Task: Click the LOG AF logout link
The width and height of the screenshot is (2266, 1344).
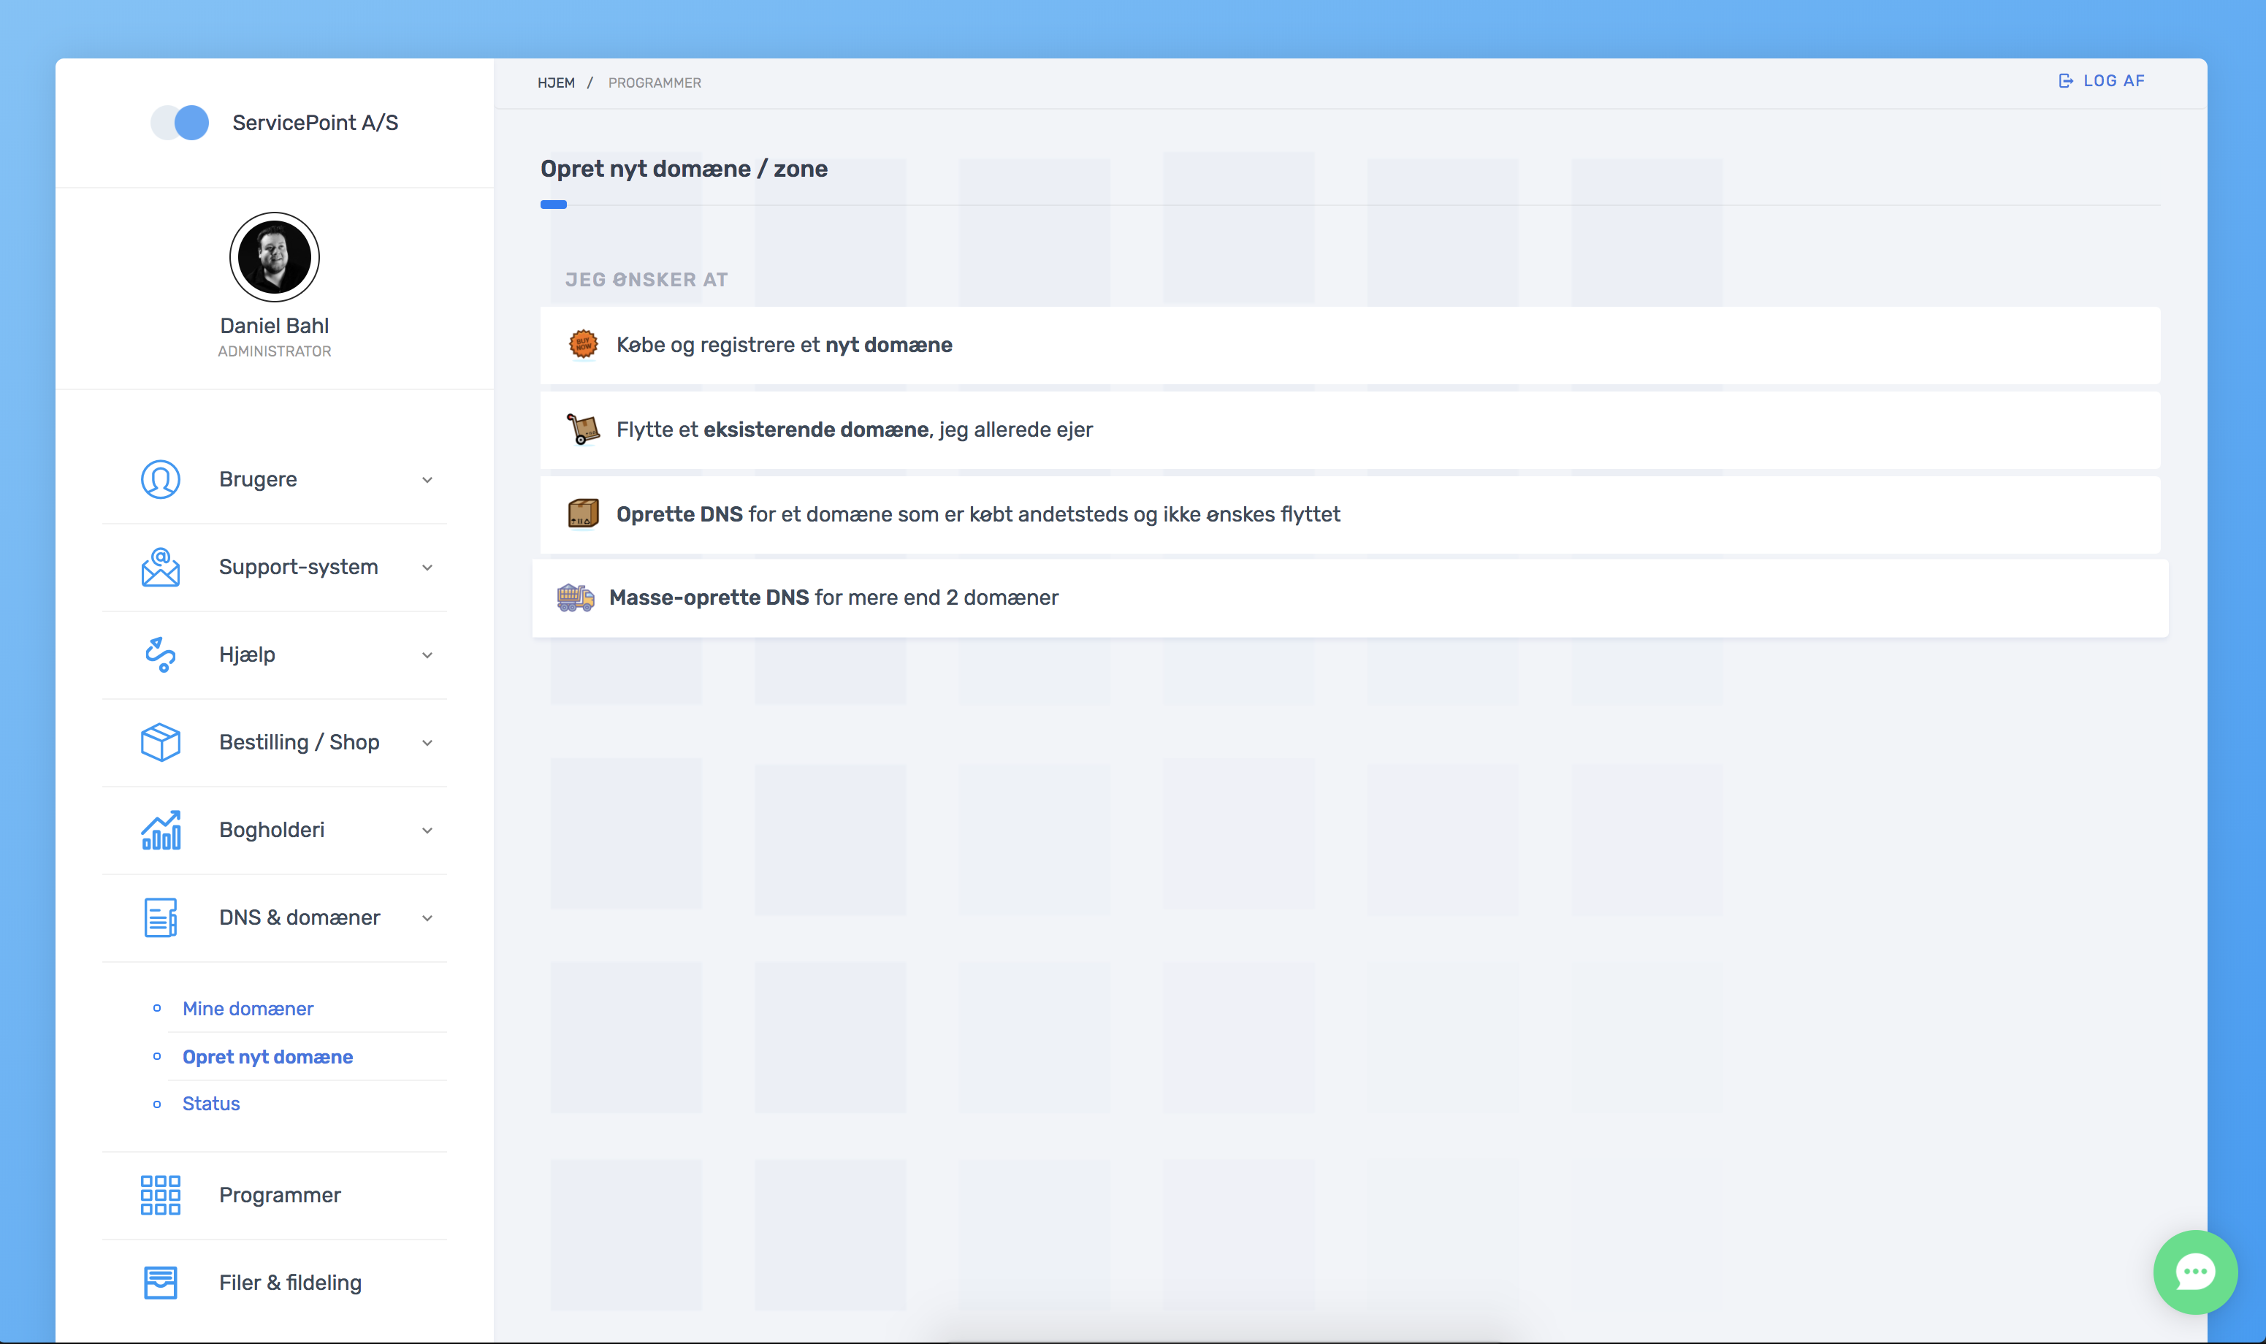Action: [2101, 80]
